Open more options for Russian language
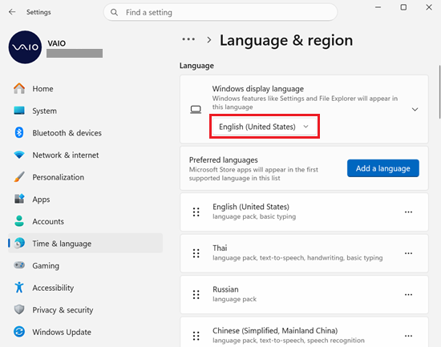 pos(408,295)
